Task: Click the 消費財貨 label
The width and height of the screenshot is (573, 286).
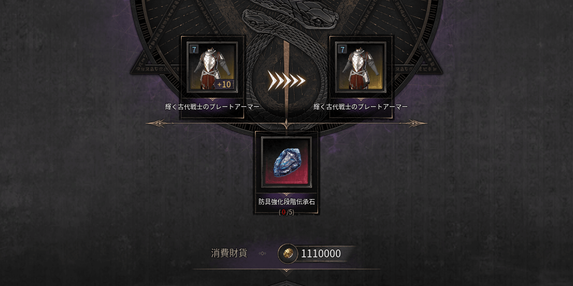Action: click(229, 253)
